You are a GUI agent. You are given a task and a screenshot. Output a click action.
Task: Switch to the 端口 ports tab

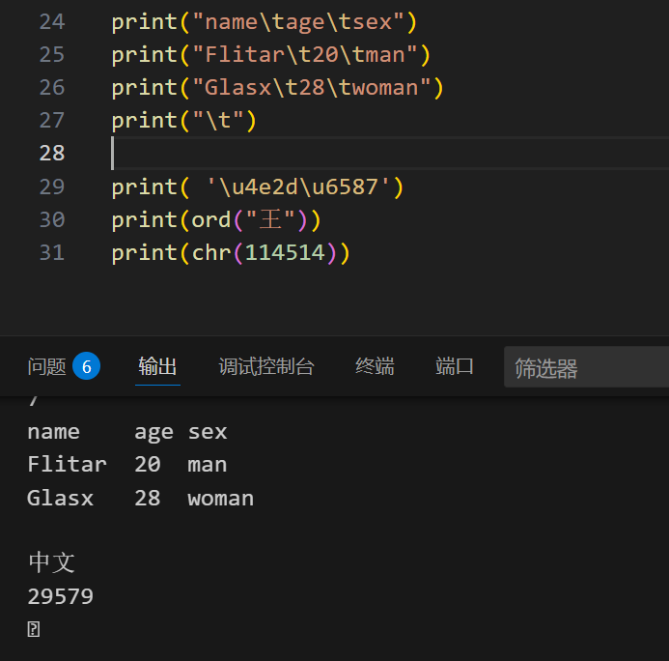[x=455, y=366]
